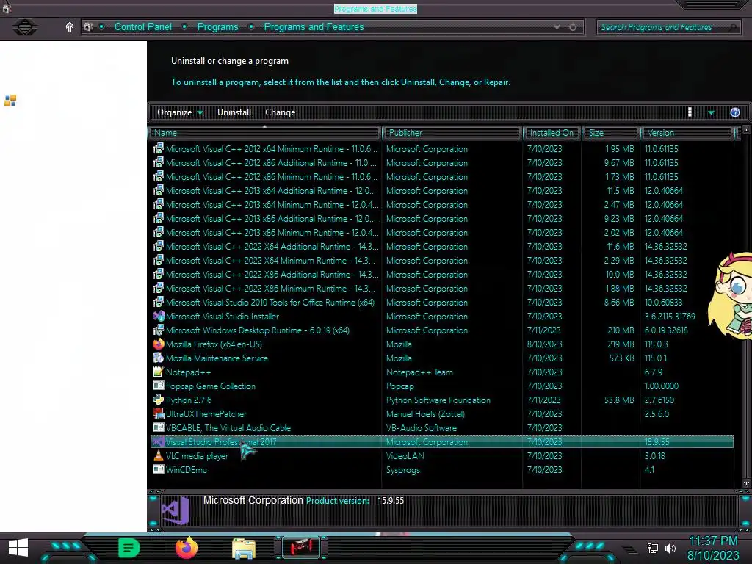Open the Windows Start button
752x564 pixels.
(18, 548)
